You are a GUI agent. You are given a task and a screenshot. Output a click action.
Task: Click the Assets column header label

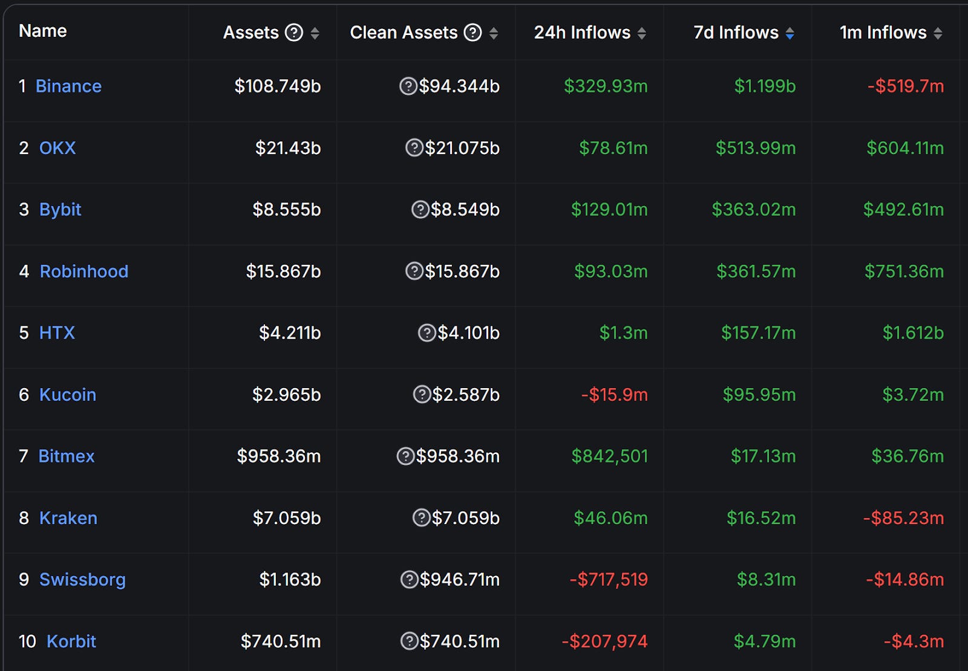click(251, 32)
